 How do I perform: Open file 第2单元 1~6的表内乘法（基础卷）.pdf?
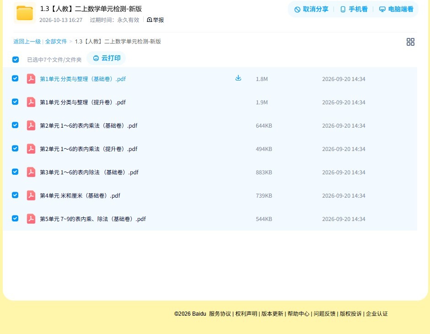(89, 125)
